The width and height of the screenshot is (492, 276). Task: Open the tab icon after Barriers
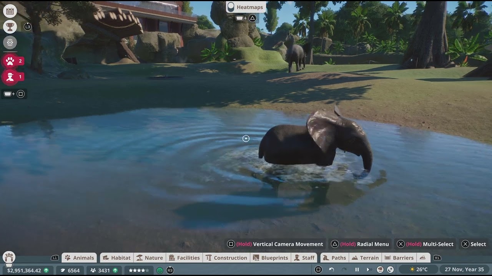pos(423,258)
